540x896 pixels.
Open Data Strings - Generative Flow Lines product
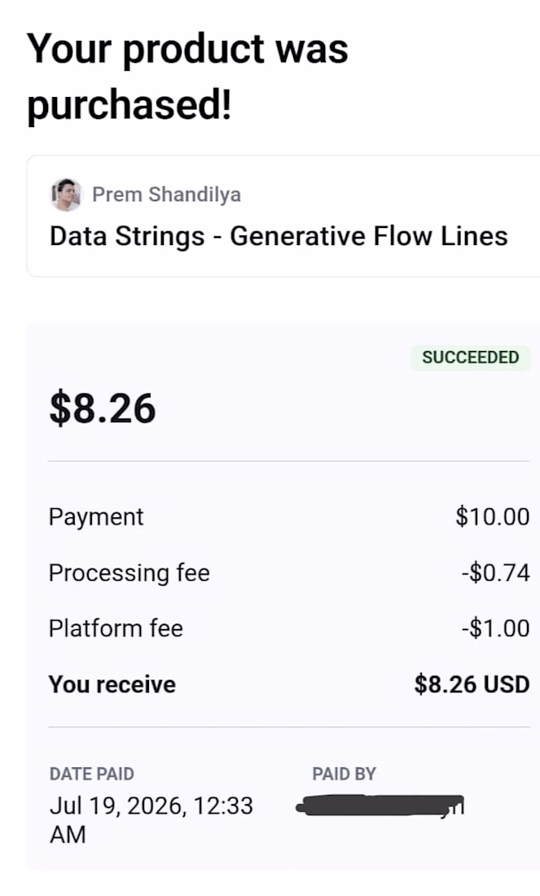[279, 236]
